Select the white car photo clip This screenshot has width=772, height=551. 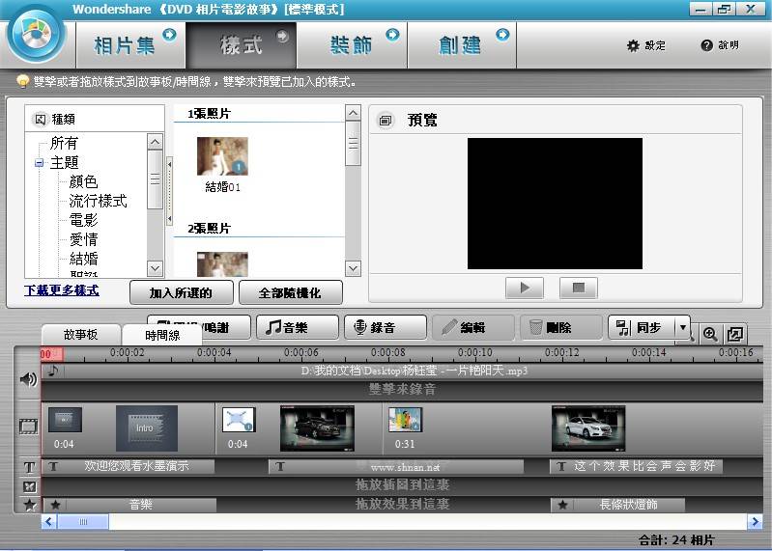(x=588, y=428)
